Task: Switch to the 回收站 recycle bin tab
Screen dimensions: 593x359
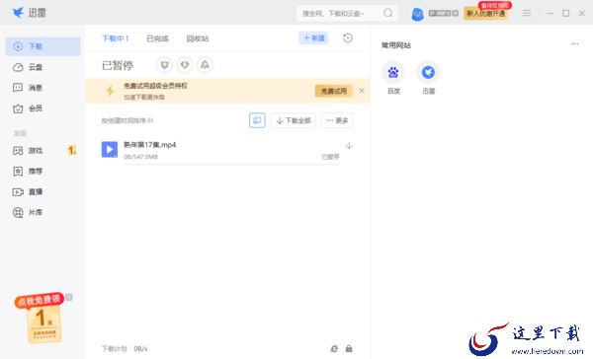Action: pos(198,38)
